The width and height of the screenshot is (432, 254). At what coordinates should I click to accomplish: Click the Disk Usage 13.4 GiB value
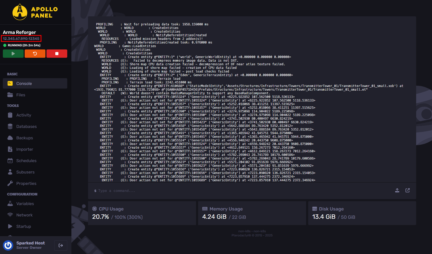tap(324, 217)
